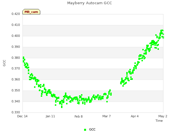Click the Jan 11 x-axis label
The width and height of the screenshot is (180, 135).
click(50, 116)
